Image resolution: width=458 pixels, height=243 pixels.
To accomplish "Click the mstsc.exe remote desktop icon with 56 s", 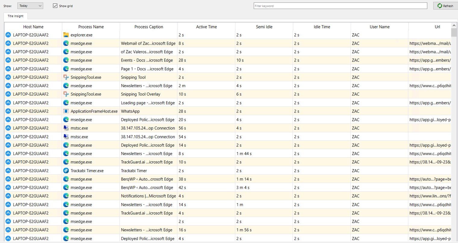I will (66, 128).
